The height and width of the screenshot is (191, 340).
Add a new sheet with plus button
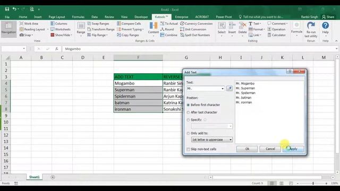(x=53, y=177)
